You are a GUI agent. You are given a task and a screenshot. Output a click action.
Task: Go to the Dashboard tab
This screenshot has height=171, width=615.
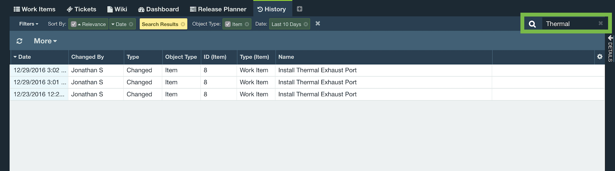(158, 9)
